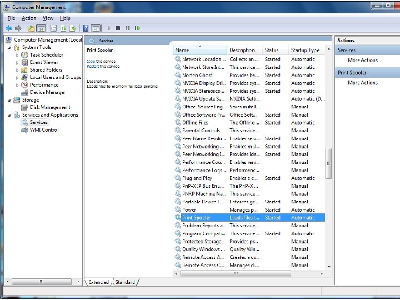Viewport: 400px width, 300px height.
Task: Switch to the Standard tab
Action: click(125, 282)
